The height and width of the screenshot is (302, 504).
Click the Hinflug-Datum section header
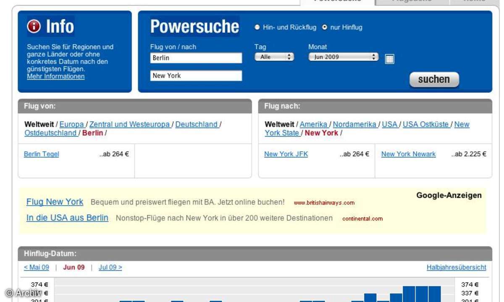click(x=255, y=253)
